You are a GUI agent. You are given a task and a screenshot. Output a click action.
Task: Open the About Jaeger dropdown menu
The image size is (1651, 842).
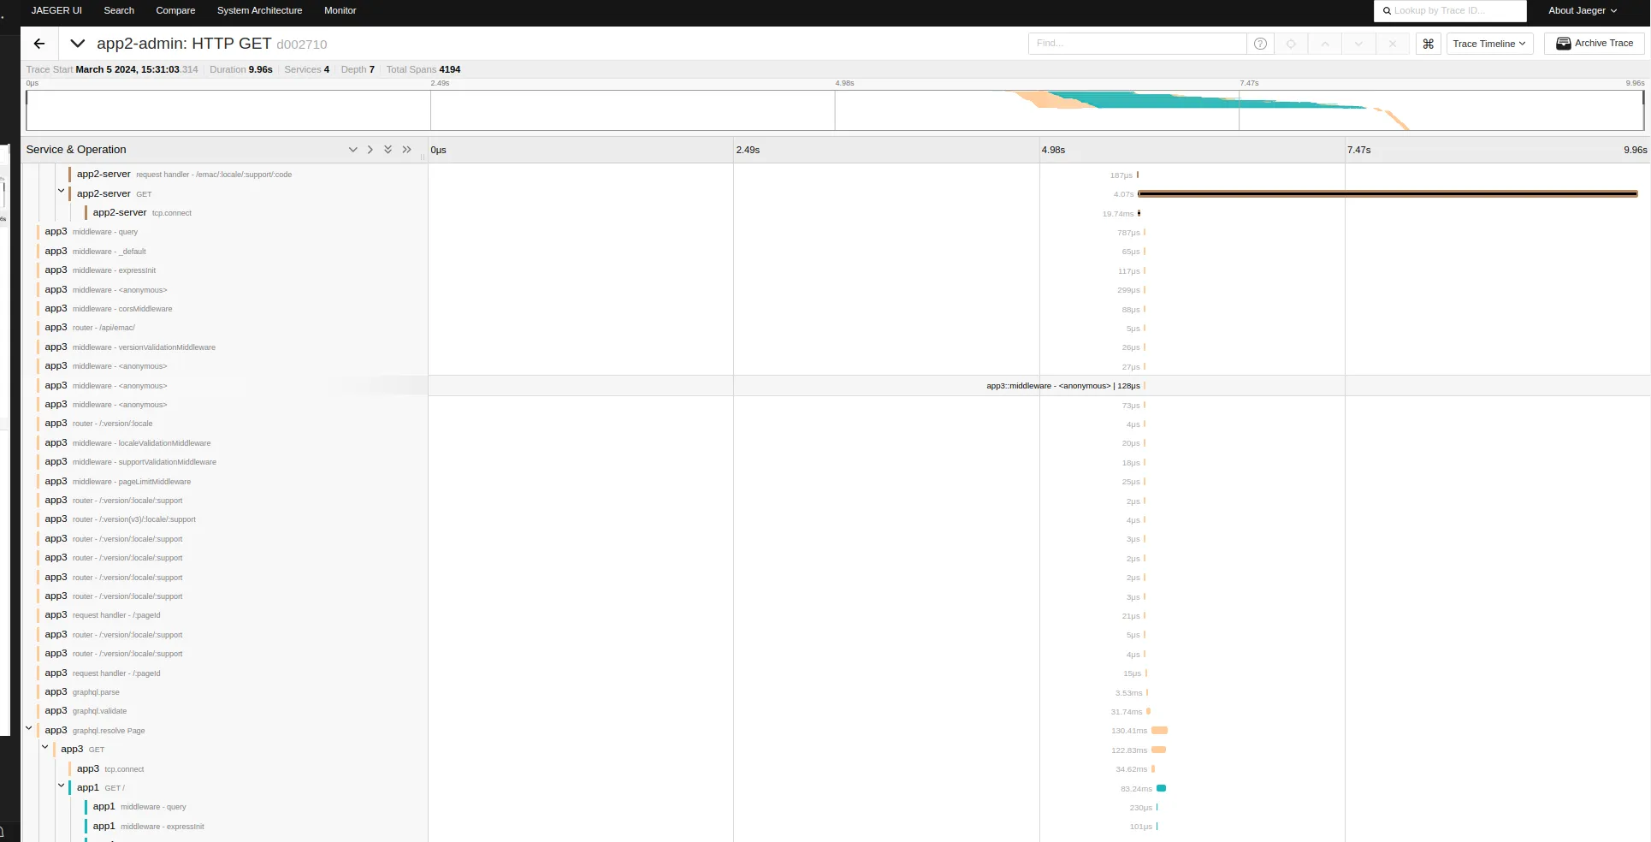1582,10
